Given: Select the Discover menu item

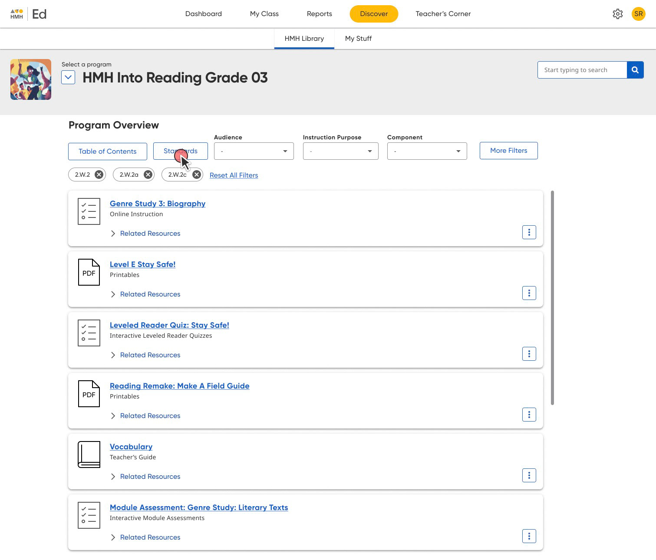Looking at the screenshot, I should click(x=374, y=14).
